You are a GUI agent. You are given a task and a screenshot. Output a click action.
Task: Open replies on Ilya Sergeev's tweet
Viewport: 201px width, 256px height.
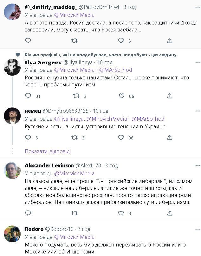point(28,96)
